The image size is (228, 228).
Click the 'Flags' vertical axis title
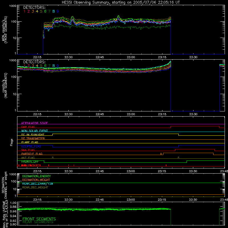(x=11, y=142)
